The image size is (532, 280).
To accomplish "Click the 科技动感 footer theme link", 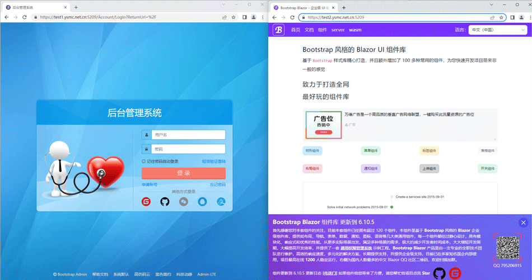I will (x=184, y=274).
